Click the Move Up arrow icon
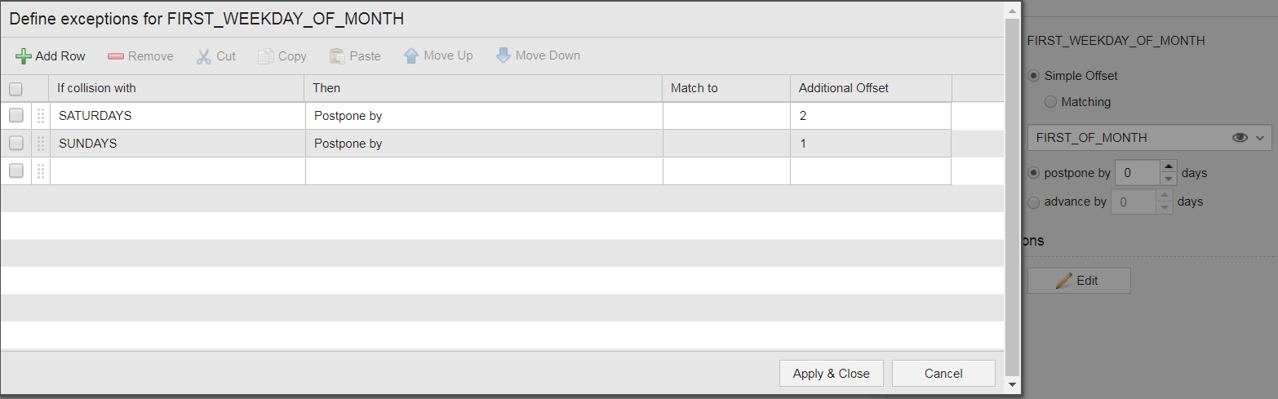The image size is (1278, 399). (411, 55)
